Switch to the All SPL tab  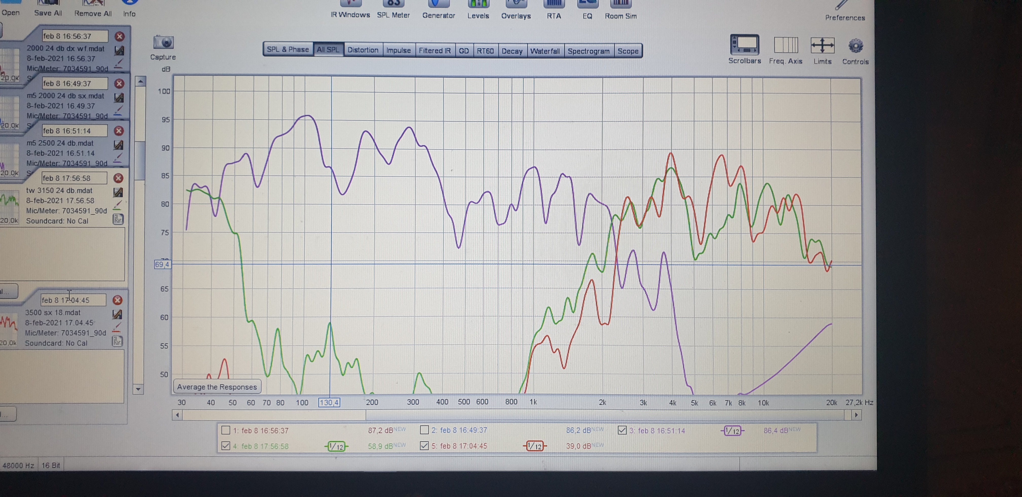pyautogui.click(x=328, y=50)
